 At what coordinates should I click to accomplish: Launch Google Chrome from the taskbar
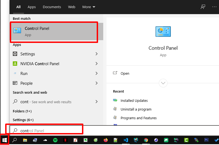[146, 140]
